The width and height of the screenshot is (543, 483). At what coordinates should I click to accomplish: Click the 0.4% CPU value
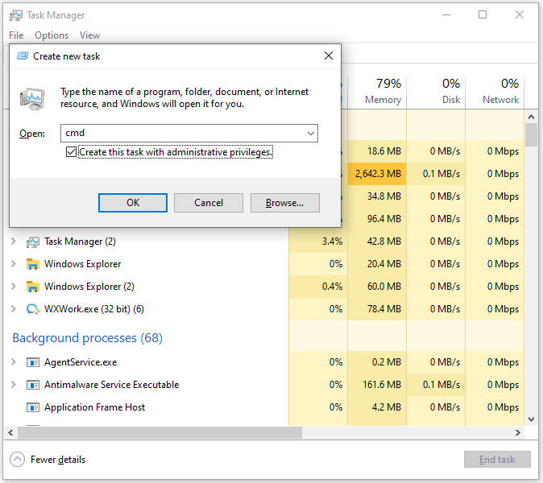(x=332, y=286)
